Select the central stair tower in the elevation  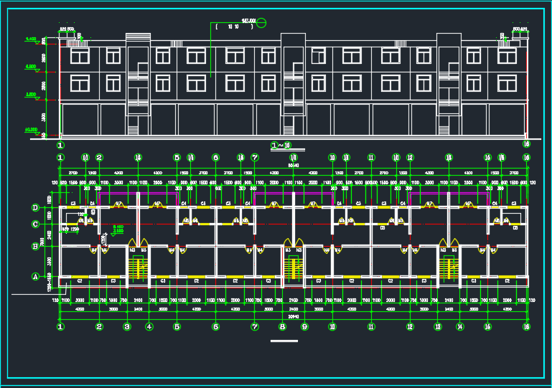(293, 84)
